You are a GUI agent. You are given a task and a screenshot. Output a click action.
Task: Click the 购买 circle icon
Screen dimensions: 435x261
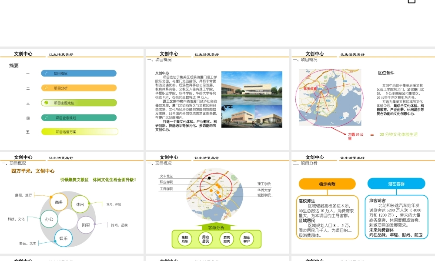(86, 225)
